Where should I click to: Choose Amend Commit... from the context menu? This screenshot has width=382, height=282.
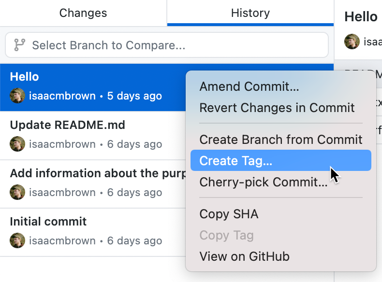pyautogui.click(x=249, y=87)
